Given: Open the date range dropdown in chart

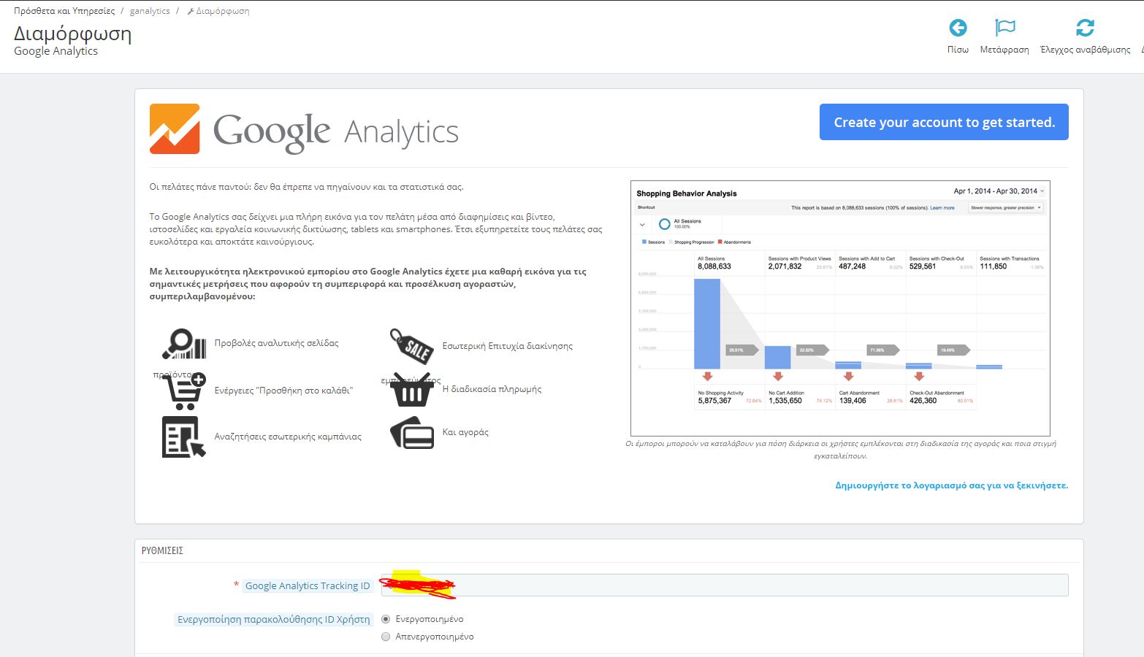Looking at the screenshot, I should [999, 191].
